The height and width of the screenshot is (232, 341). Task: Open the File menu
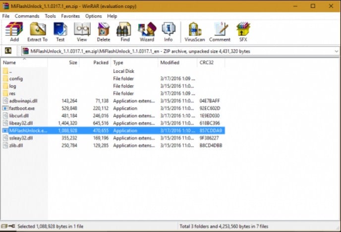coord(6,16)
